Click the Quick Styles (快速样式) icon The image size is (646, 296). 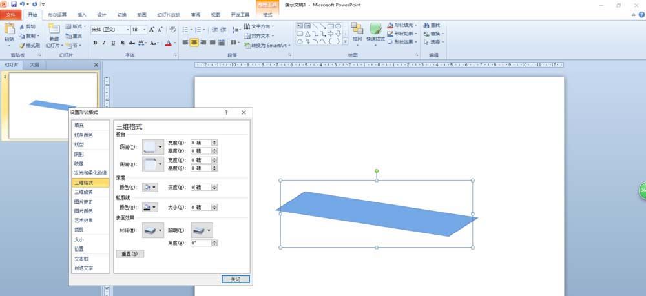[375, 28]
